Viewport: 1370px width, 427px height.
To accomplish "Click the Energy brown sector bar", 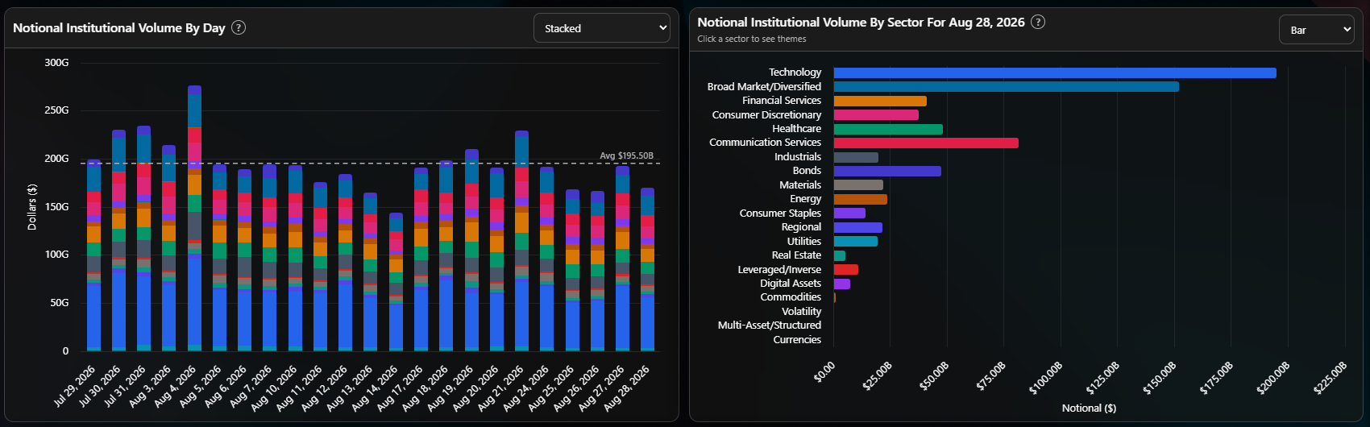I will 861,199.
